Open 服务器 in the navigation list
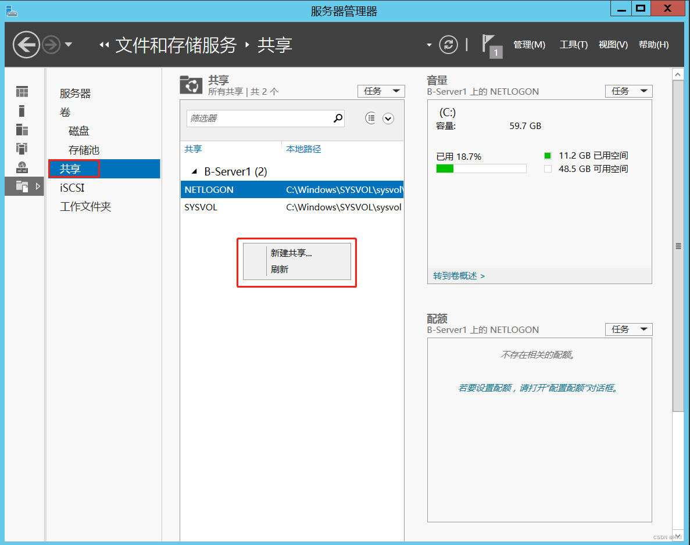690x545 pixels. point(75,93)
